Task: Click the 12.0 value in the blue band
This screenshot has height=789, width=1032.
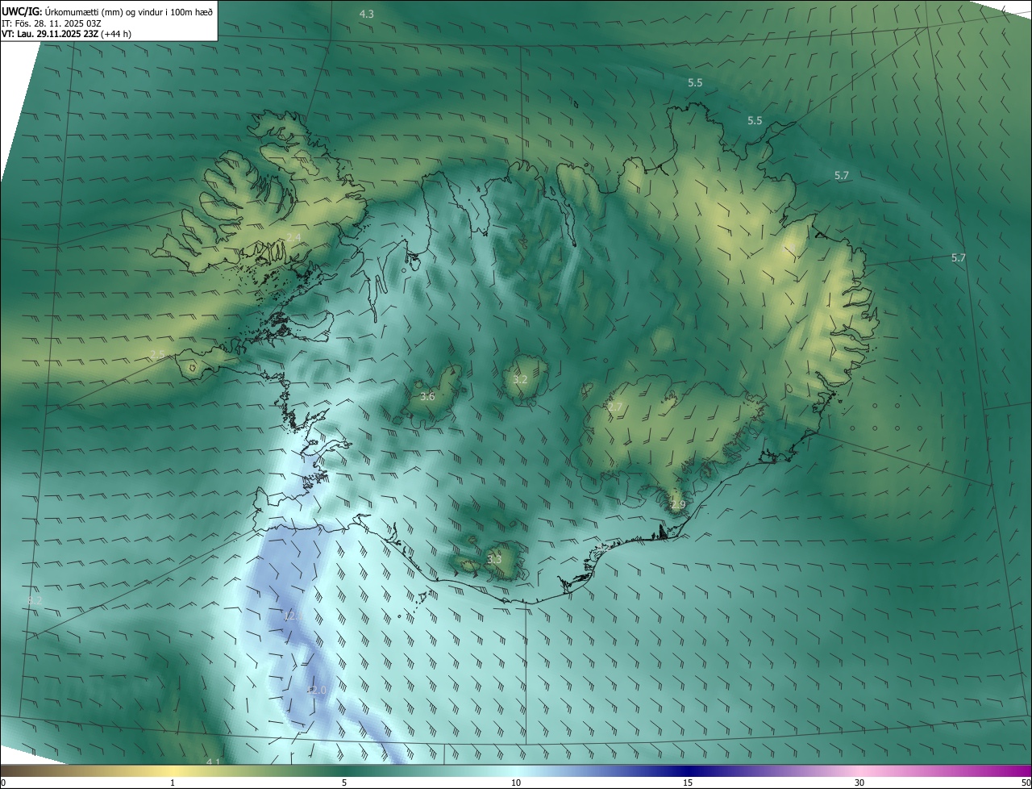Action: pyautogui.click(x=317, y=691)
